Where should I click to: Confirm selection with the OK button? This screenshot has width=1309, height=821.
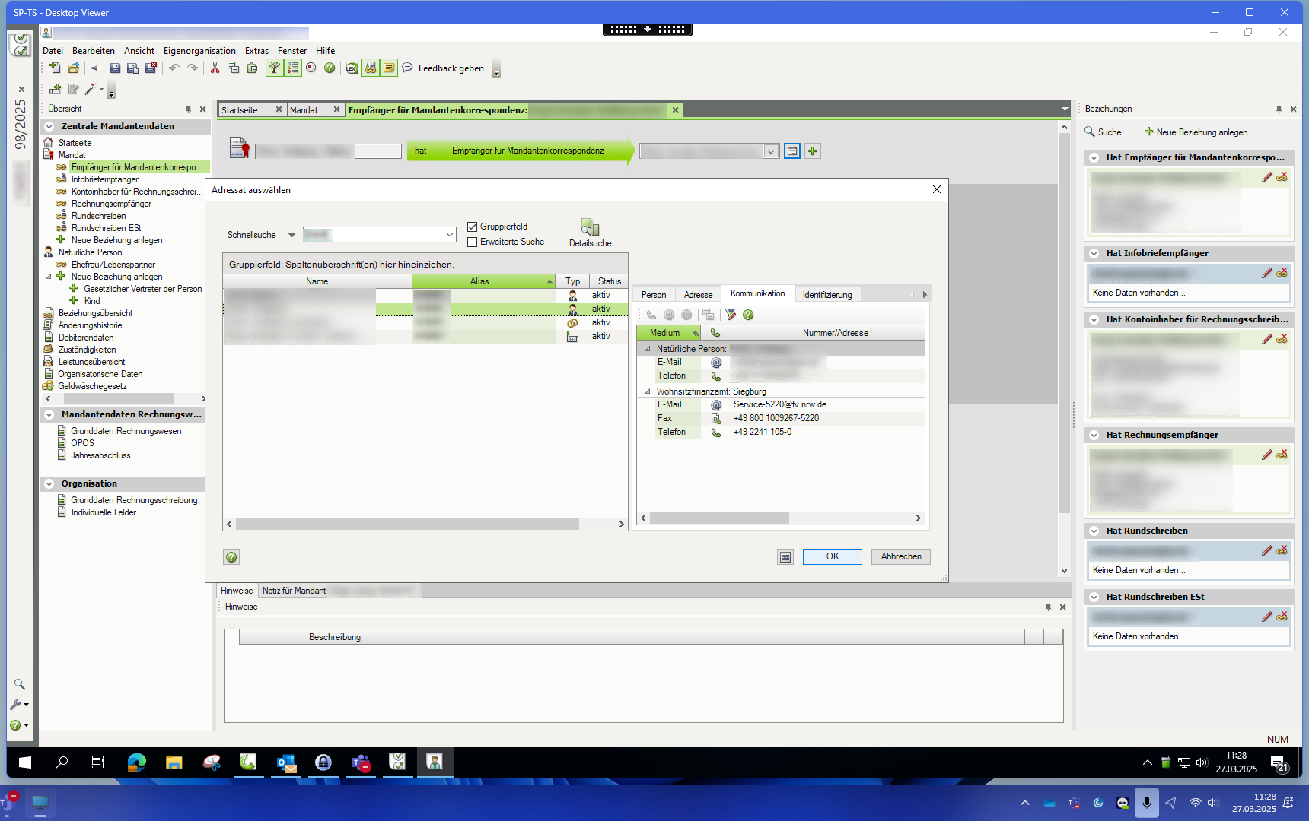point(832,556)
